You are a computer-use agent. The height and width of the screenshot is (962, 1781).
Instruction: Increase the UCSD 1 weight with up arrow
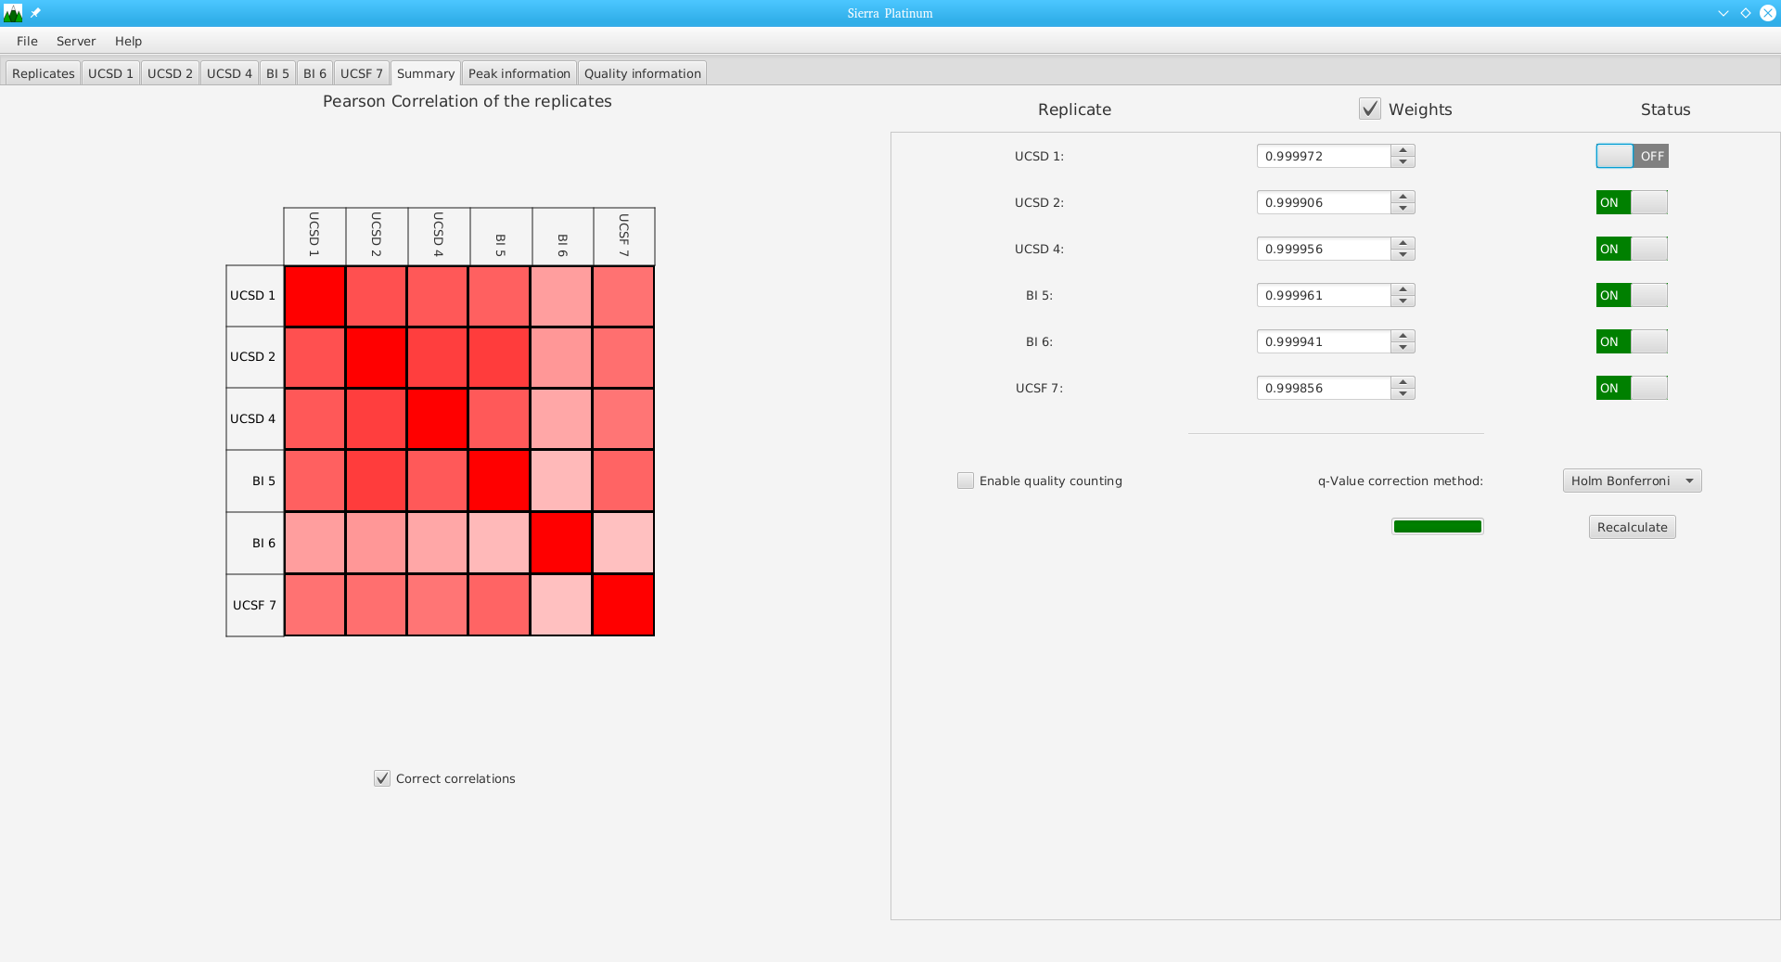[x=1403, y=150]
